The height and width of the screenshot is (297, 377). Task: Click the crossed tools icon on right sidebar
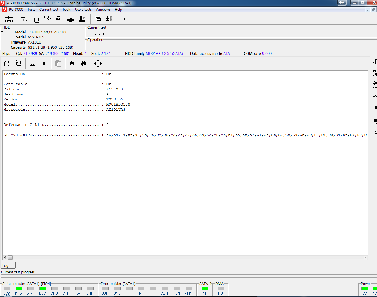click(x=376, y=132)
